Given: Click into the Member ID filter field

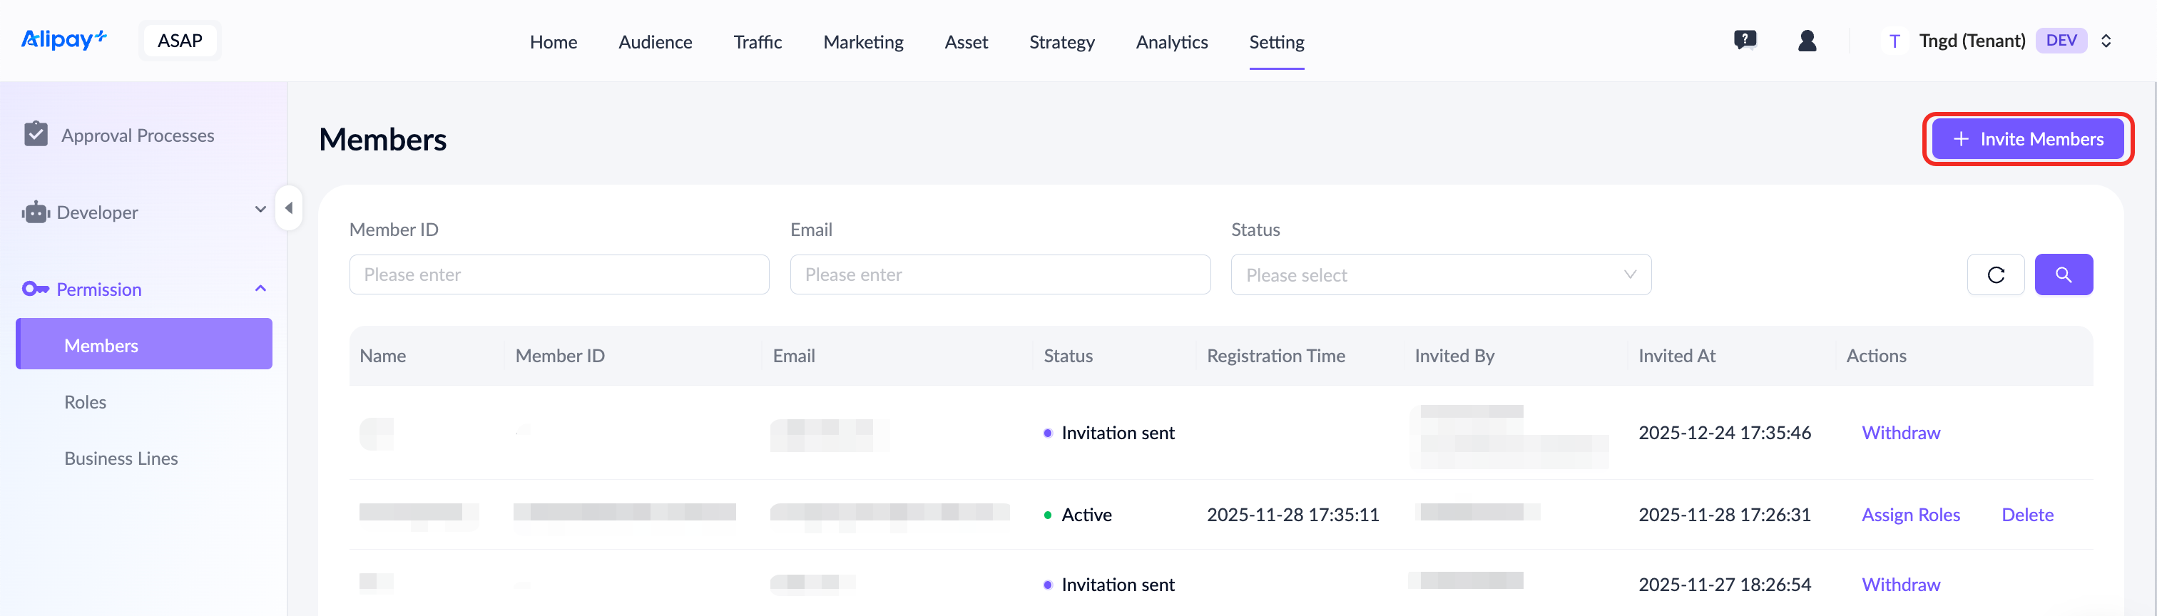Looking at the screenshot, I should point(559,274).
